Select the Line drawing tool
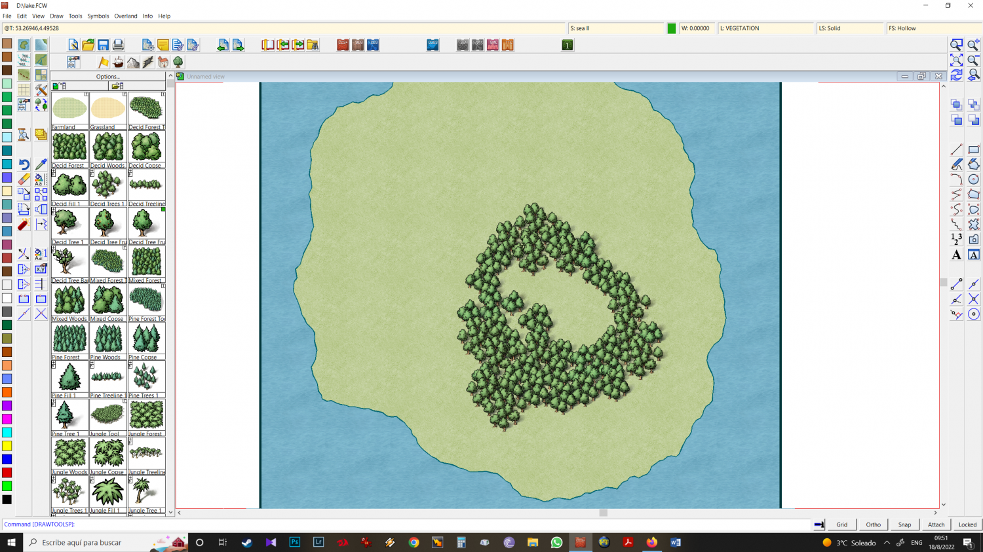This screenshot has height=552, width=983. point(957,149)
